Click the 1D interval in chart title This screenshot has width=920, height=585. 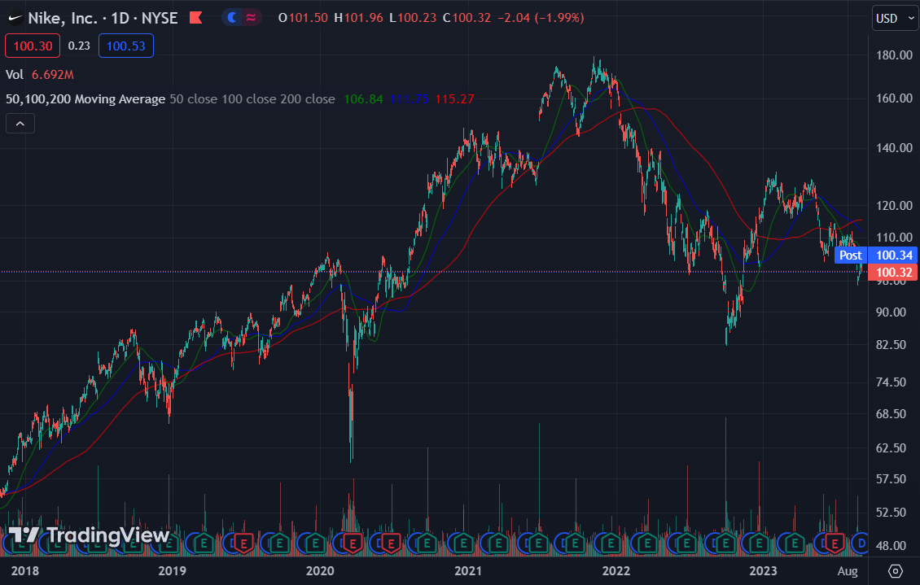tap(120, 18)
